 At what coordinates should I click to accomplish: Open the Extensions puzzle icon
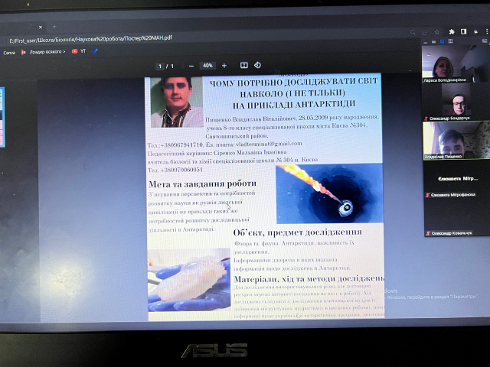coord(452,31)
